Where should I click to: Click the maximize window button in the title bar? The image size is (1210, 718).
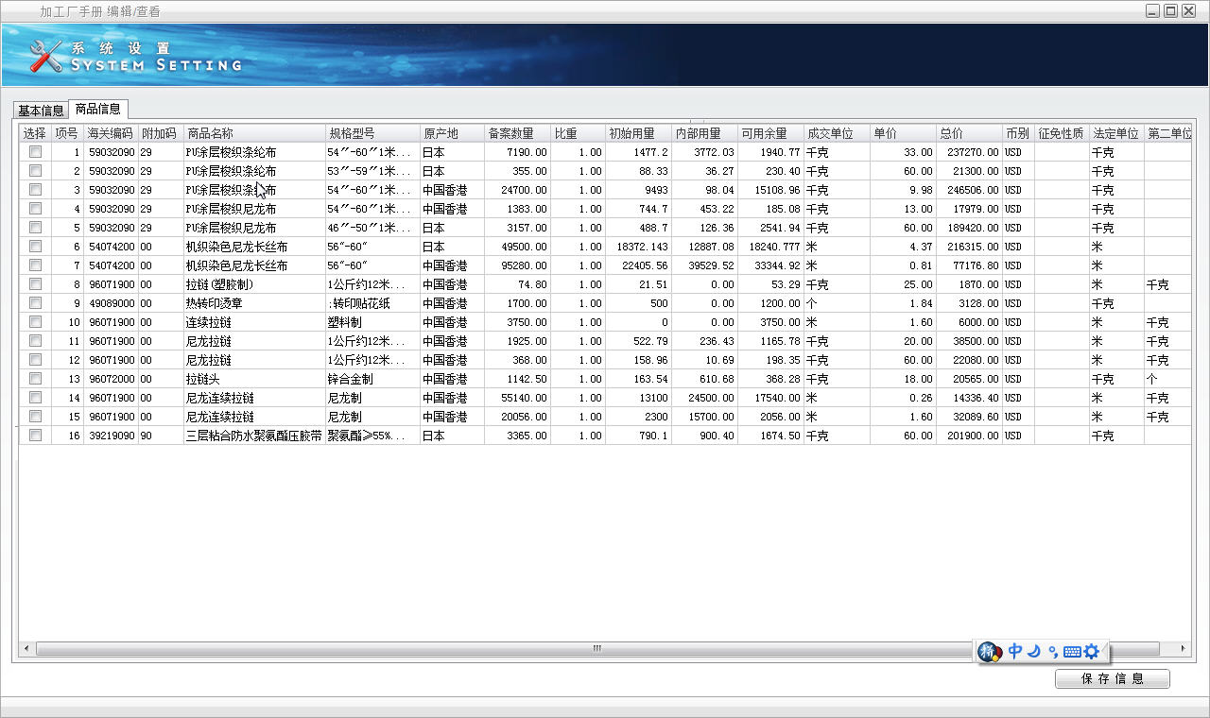[1170, 11]
